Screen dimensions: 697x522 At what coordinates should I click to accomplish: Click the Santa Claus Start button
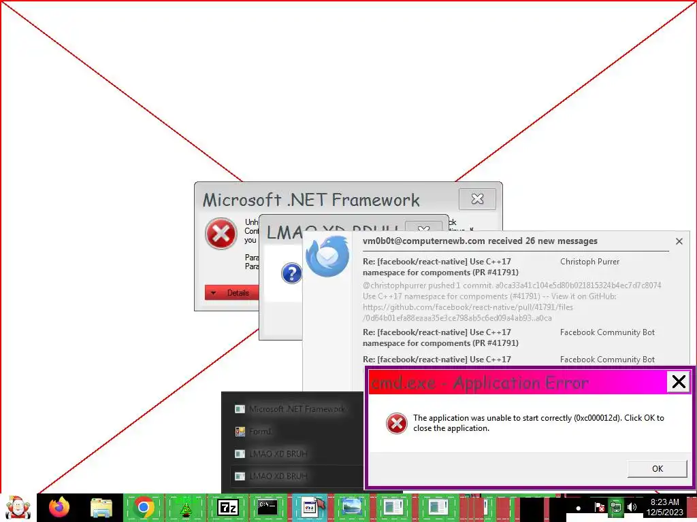tap(17, 508)
